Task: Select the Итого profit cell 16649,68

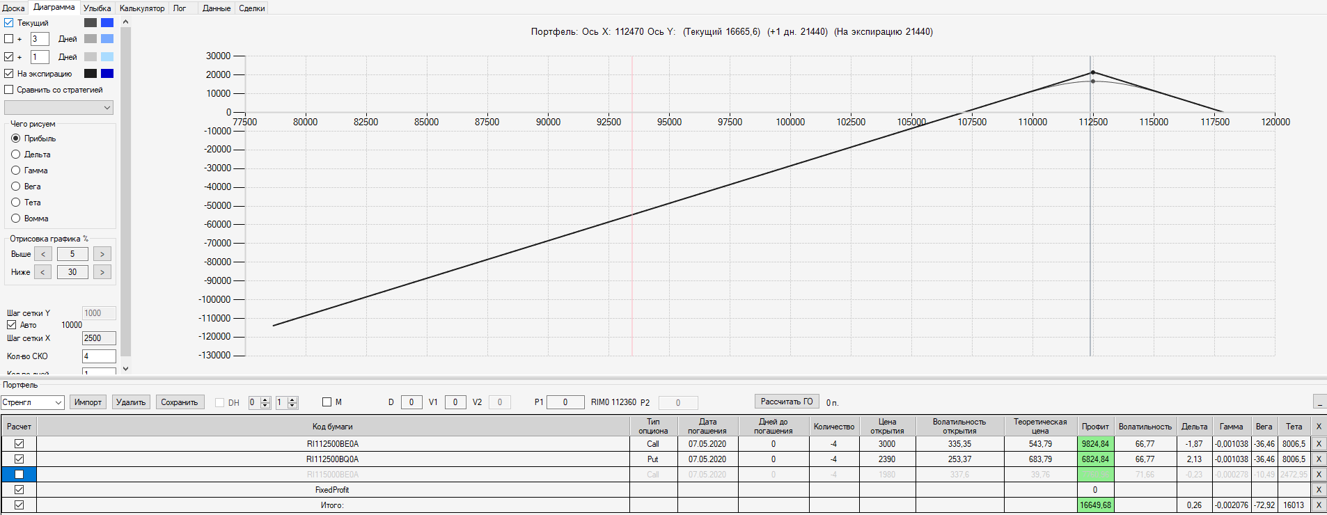Action: (1095, 505)
